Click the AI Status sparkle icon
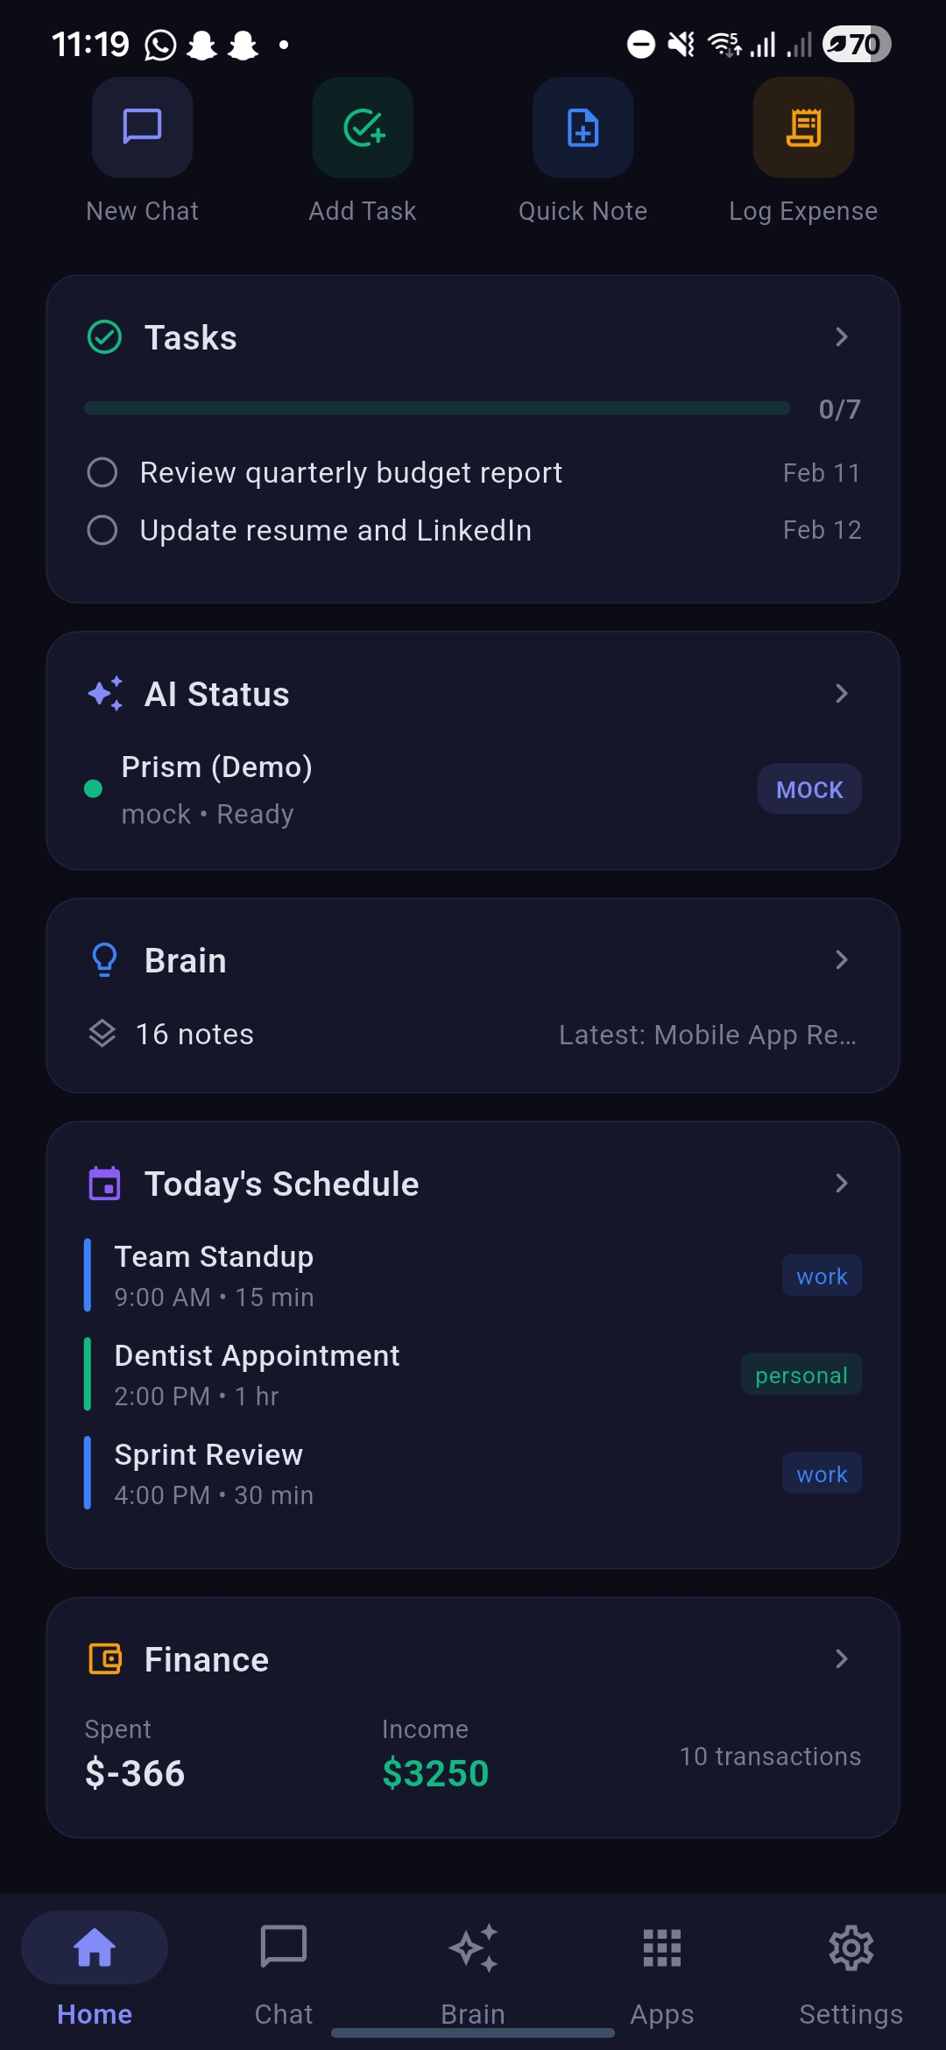This screenshot has width=946, height=2050. [x=105, y=694]
